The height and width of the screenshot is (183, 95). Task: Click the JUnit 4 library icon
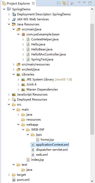(23, 84)
